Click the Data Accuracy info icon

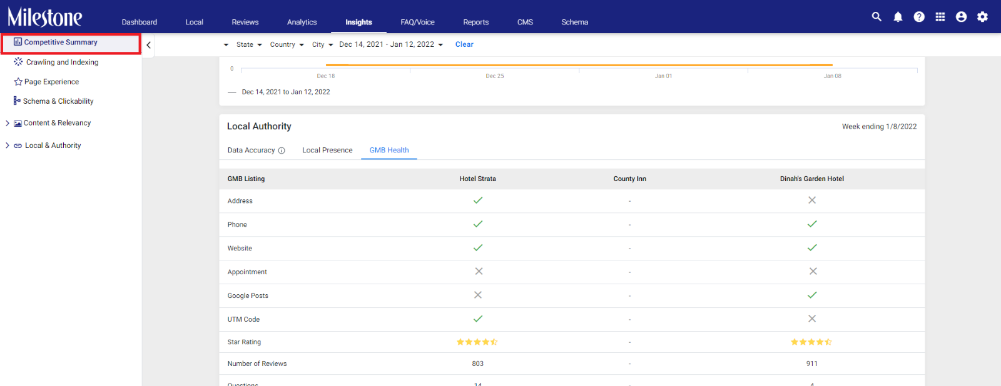[282, 151]
